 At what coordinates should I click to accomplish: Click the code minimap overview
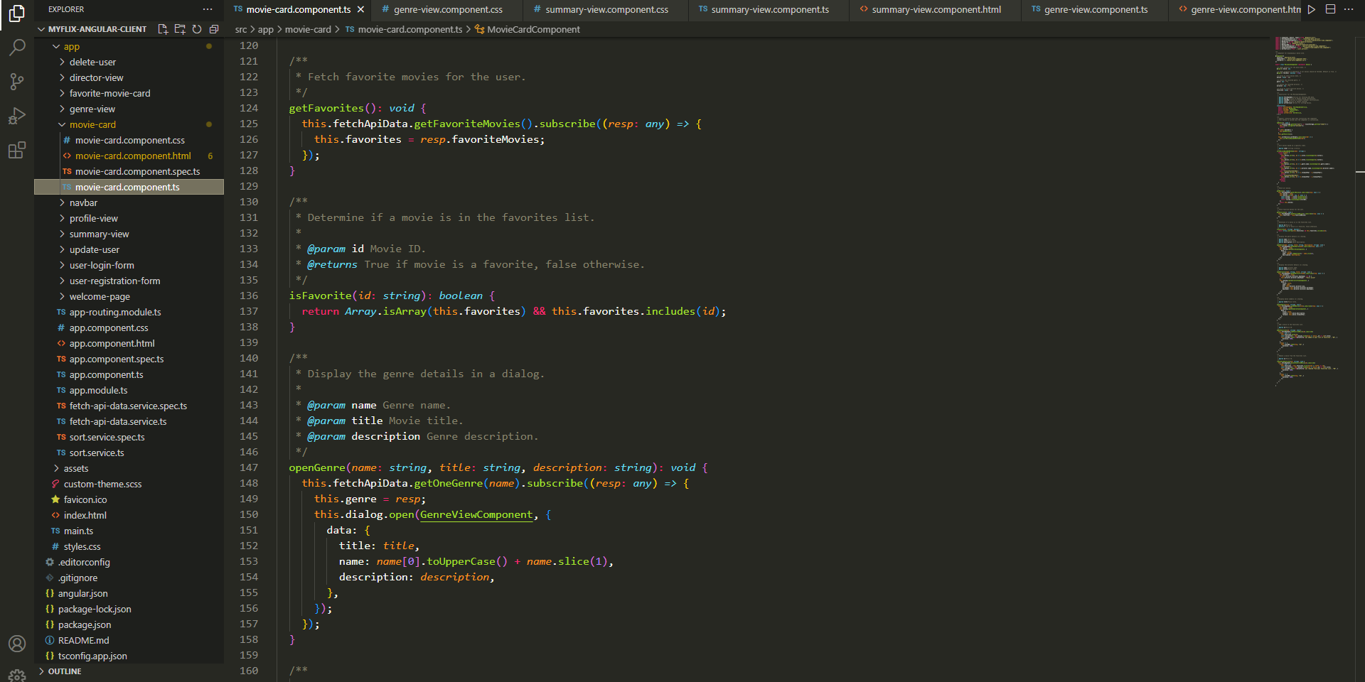click(x=1308, y=211)
